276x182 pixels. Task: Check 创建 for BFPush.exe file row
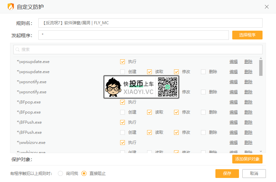pos(123,132)
